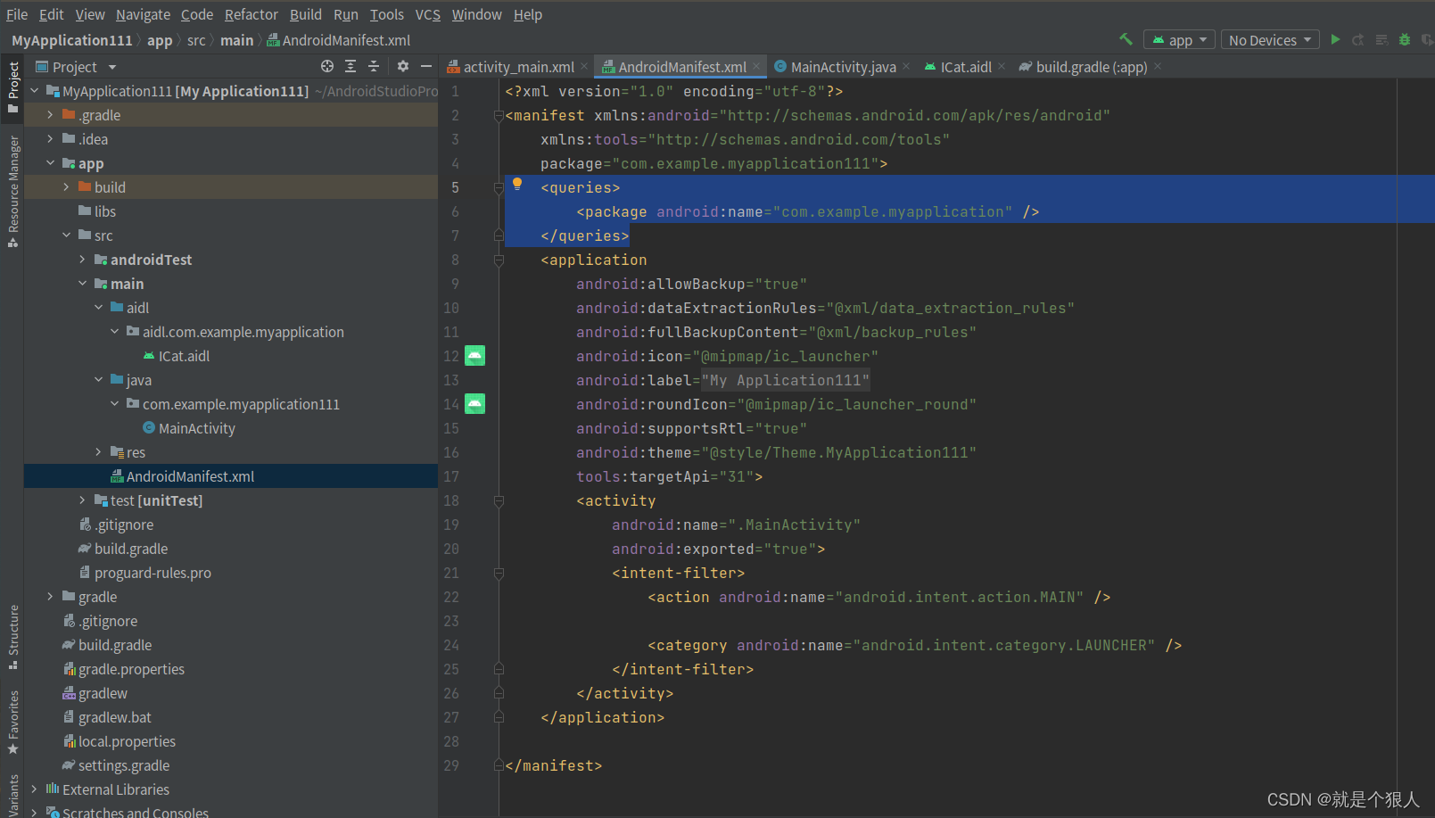Viewport: 1435px width, 818px height.
Task: Collapse the src folder
Action: tap(66, 235)
